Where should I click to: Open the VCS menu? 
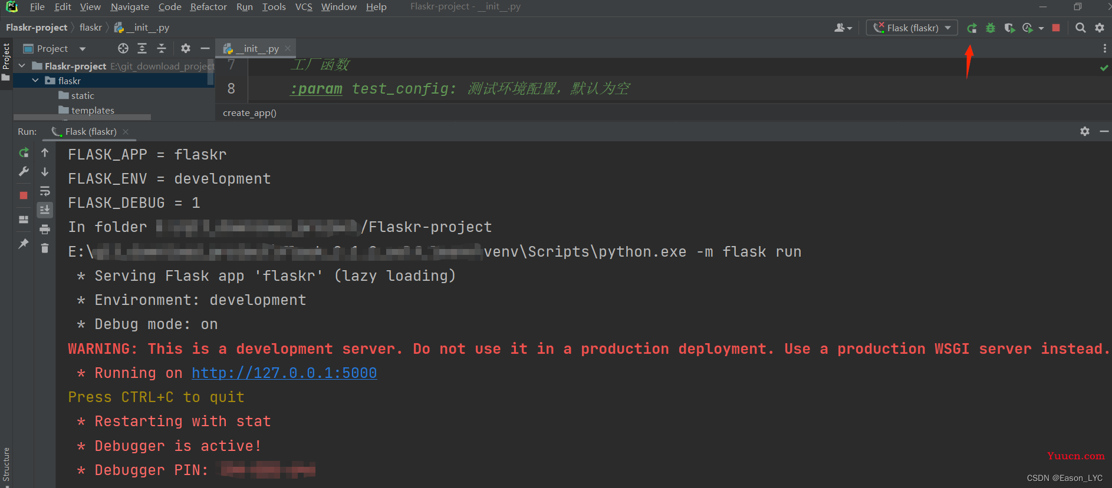click(x=304, y=7)
